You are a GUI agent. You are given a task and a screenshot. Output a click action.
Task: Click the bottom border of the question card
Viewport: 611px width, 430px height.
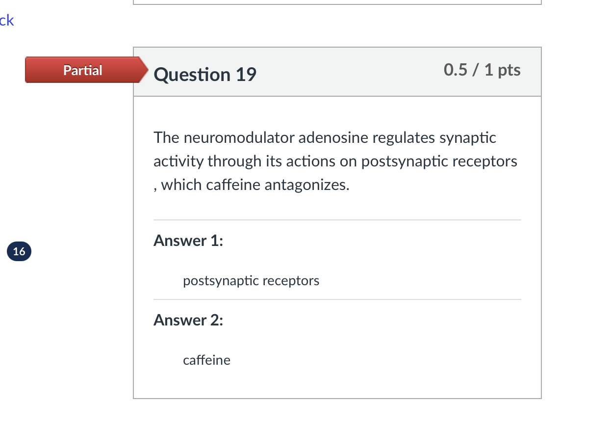337,398
